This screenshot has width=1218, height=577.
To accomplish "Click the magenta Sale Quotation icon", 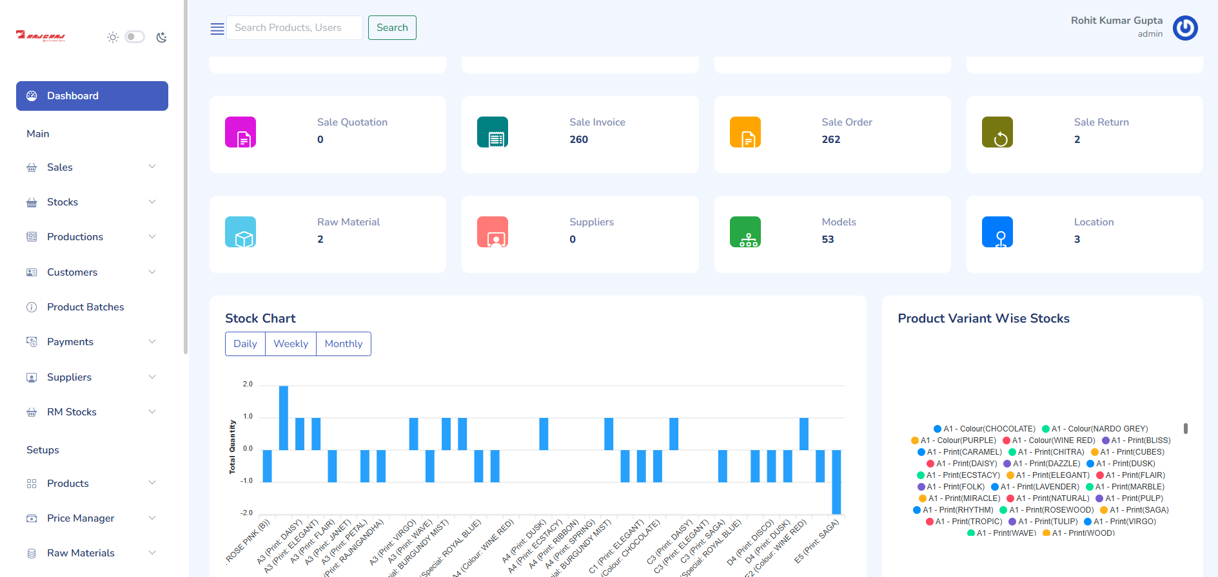I will [241, 132].
